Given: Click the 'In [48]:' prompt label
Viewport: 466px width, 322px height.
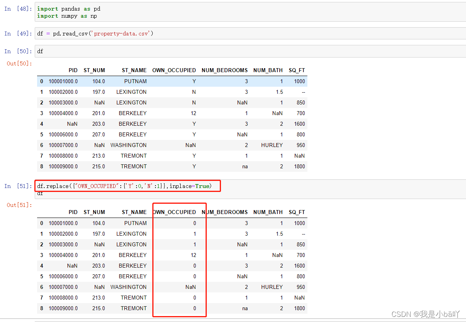Looking at the screenshot, I should pyautogui.click(x=18, y=9).
